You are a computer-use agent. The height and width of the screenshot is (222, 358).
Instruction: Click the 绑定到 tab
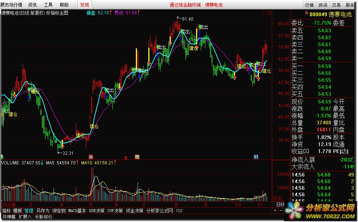pos(59,211)
